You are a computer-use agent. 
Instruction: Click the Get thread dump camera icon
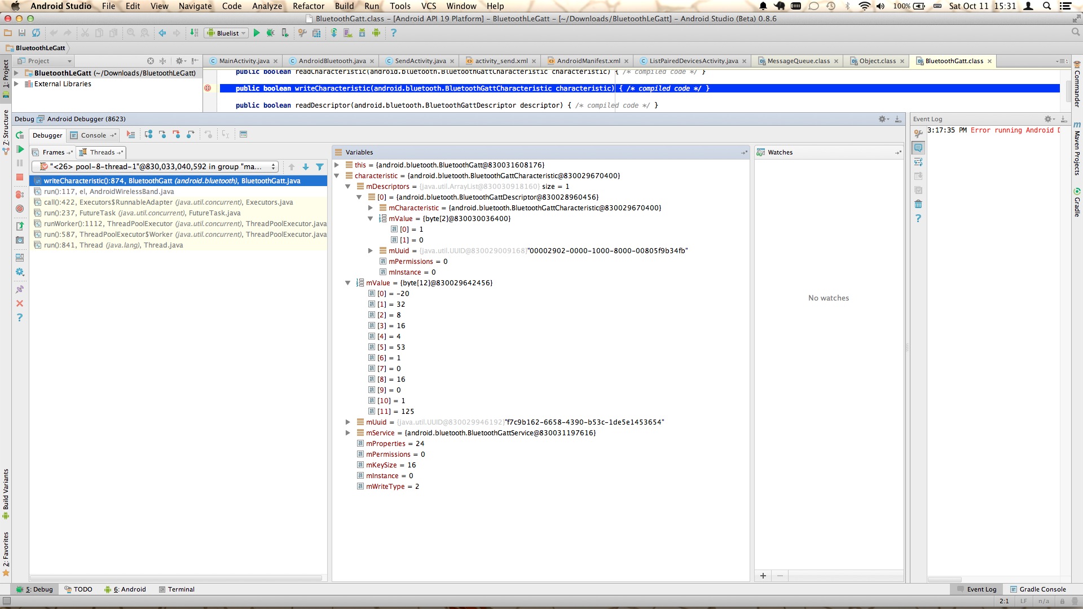20,240
